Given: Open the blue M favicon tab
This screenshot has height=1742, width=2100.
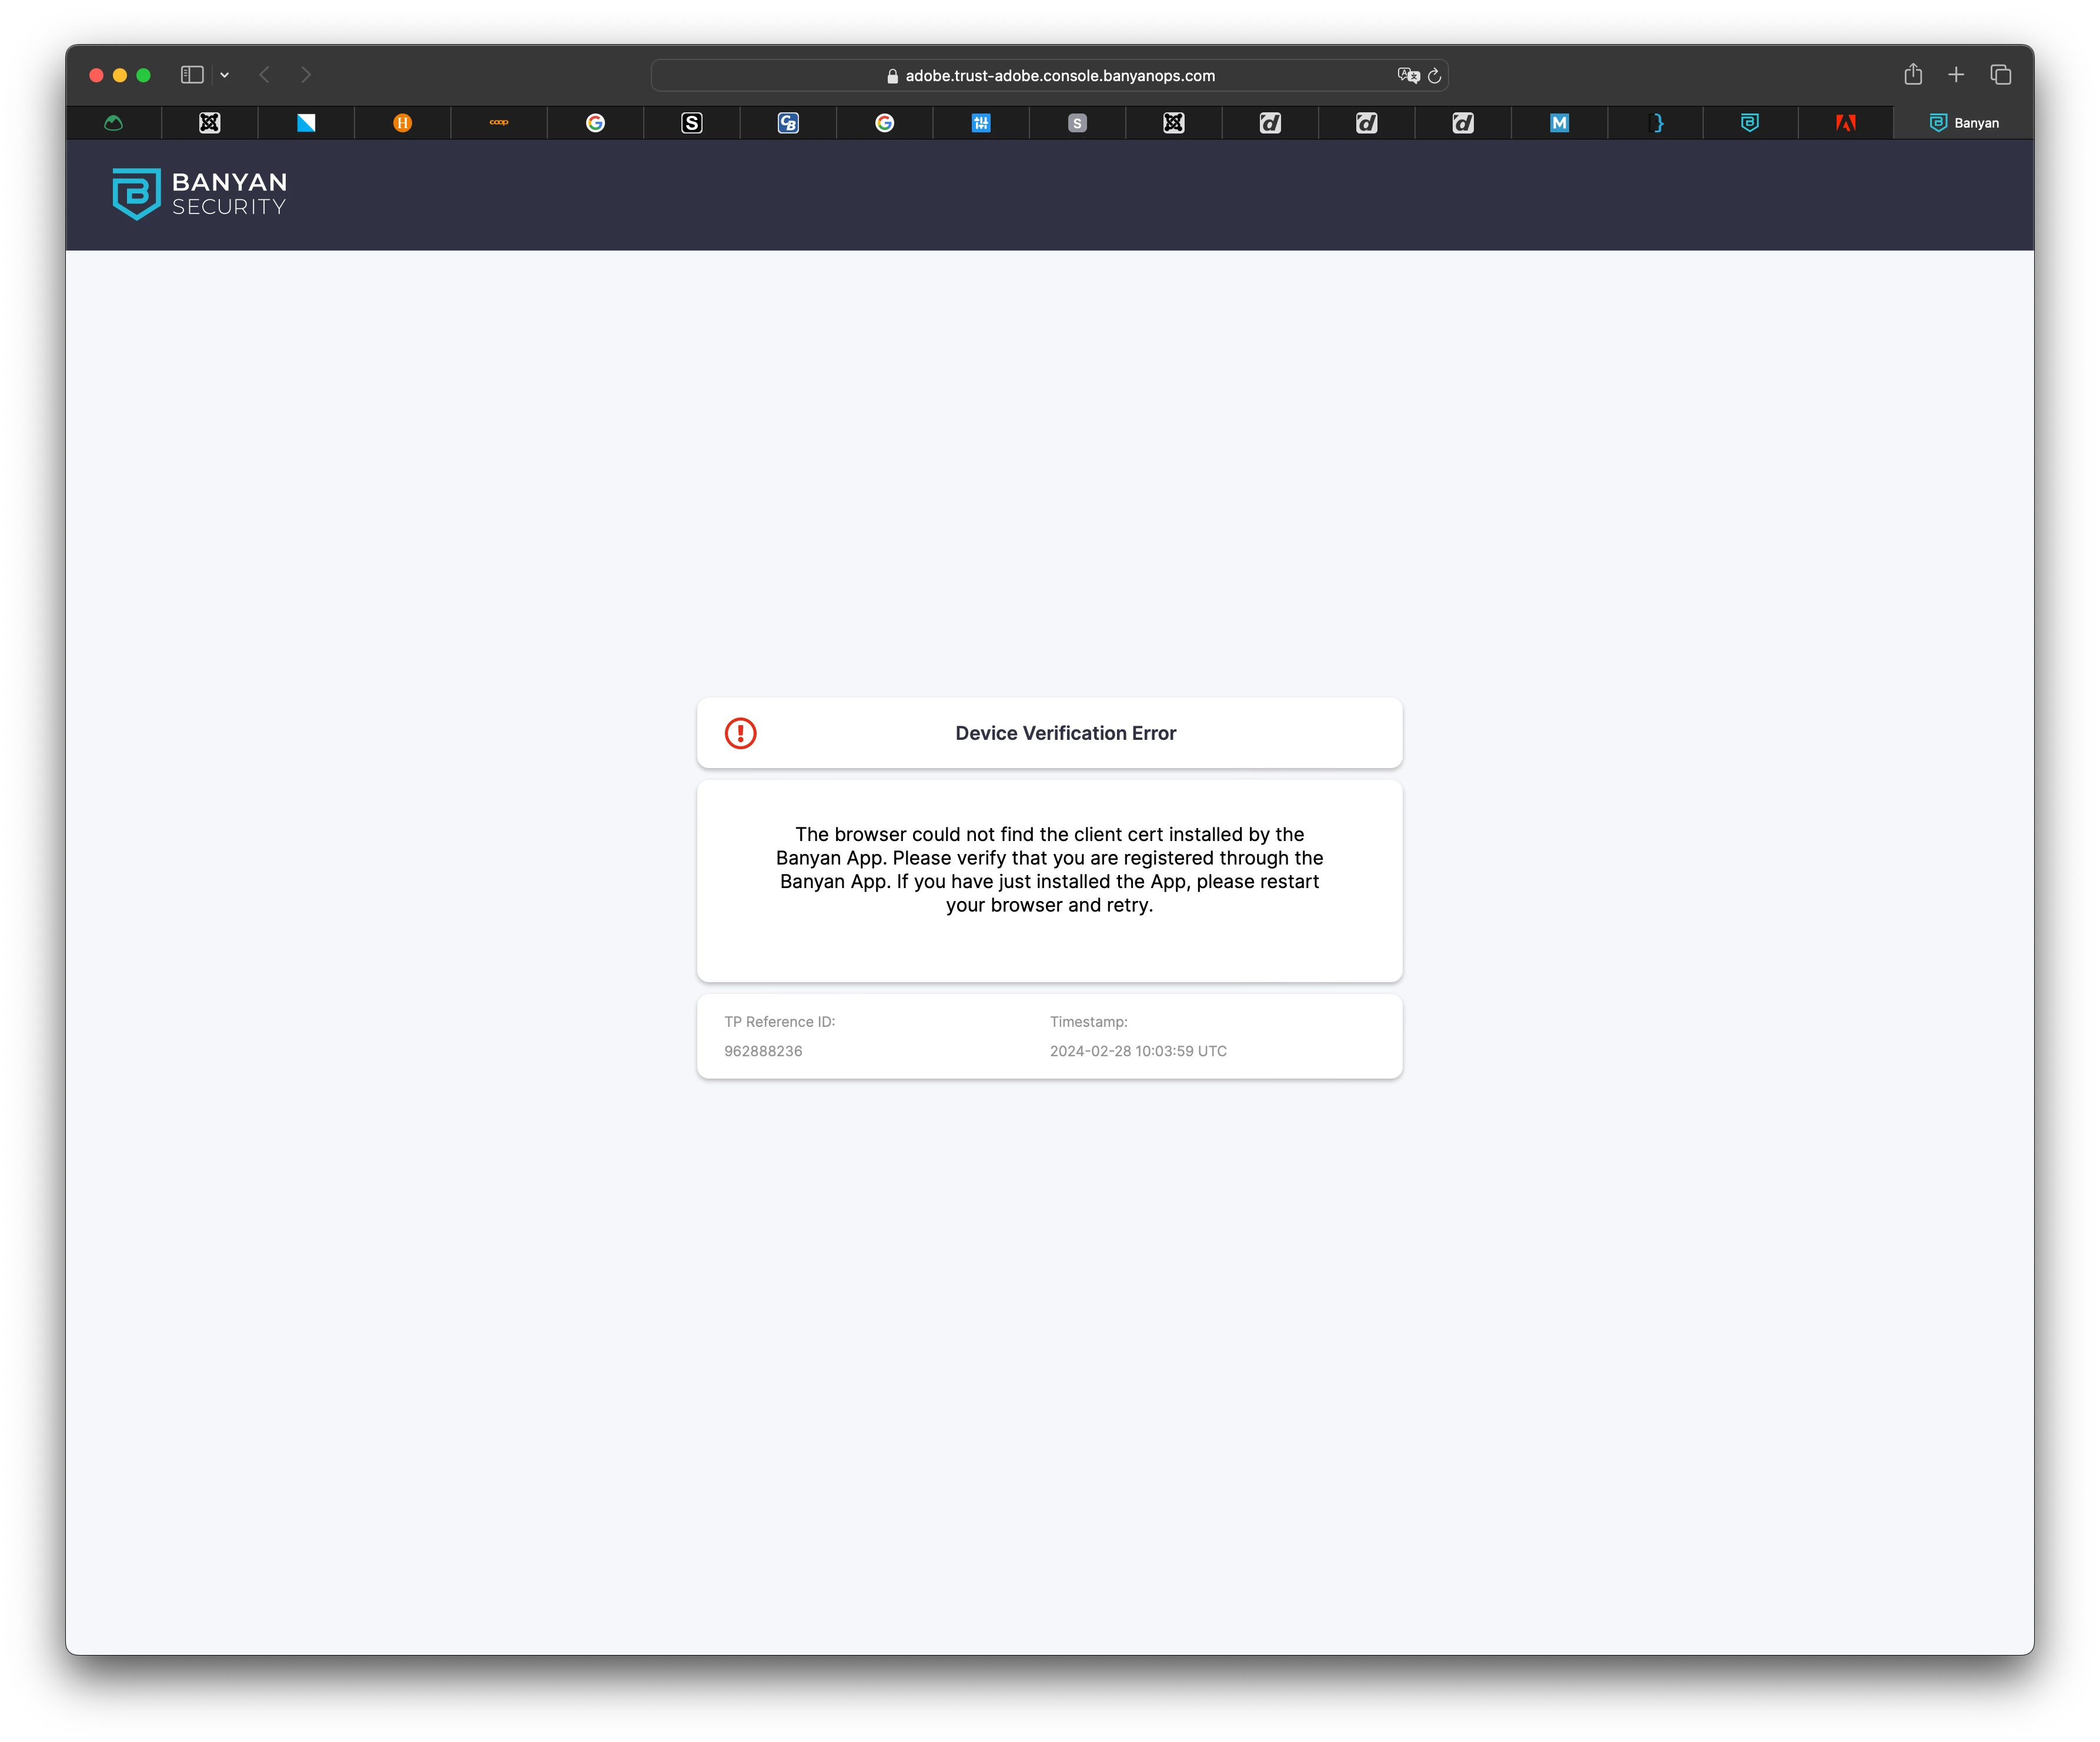Looking at the screenshot, I should tap(1559, 123).
